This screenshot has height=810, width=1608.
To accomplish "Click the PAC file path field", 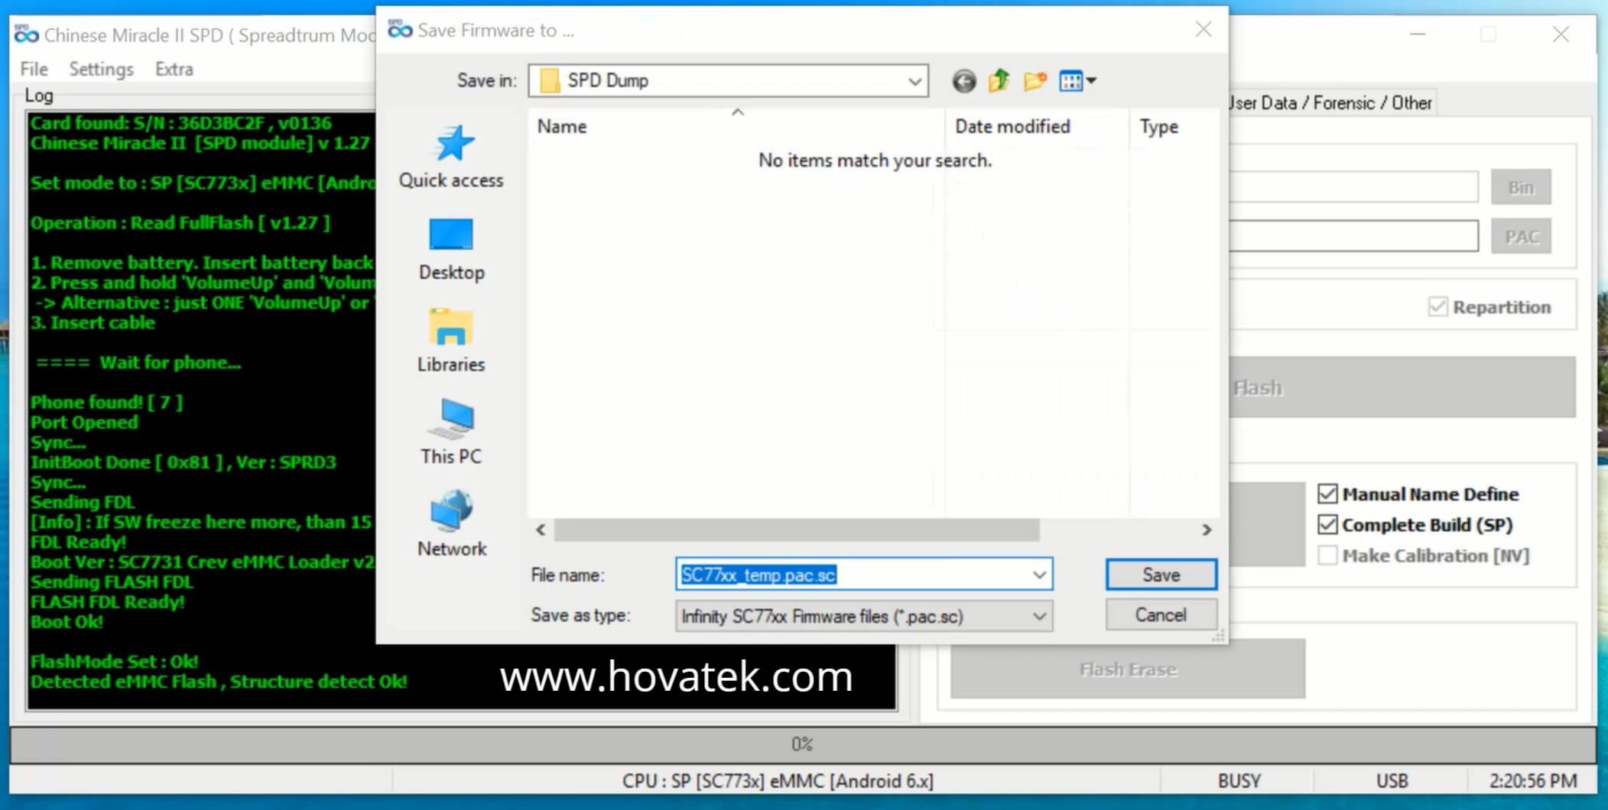I will [x=1353, y=236].
